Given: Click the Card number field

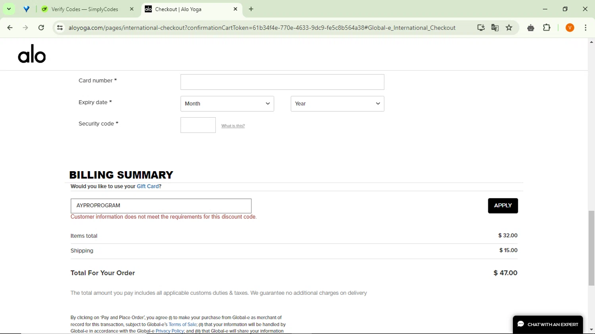Looking at the screenshot, I should tap(282, 82).
